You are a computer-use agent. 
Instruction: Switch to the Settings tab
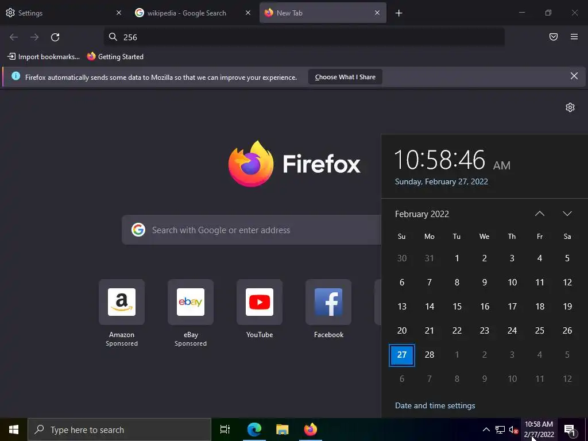(x=64, y=13)
